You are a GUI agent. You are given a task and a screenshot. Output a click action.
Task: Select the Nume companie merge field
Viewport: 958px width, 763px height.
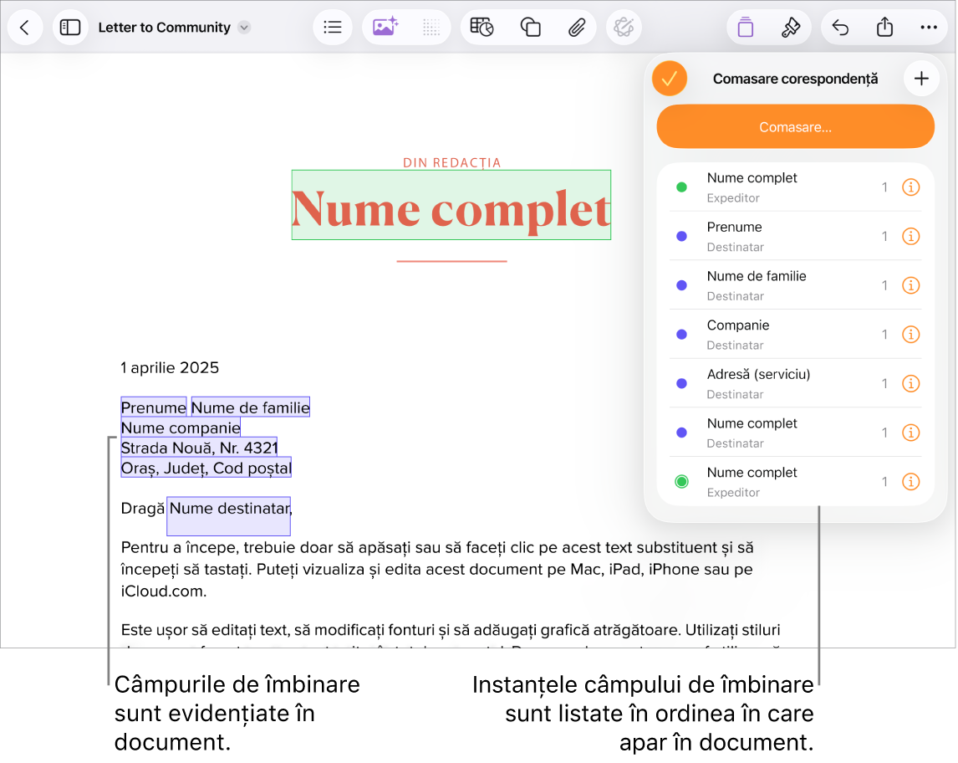(181, 428)
